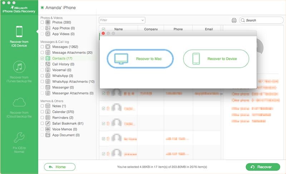Screen dimensions: 286x174
Task: Check the Messages (1262) checkbox
Action: point(42,47)
